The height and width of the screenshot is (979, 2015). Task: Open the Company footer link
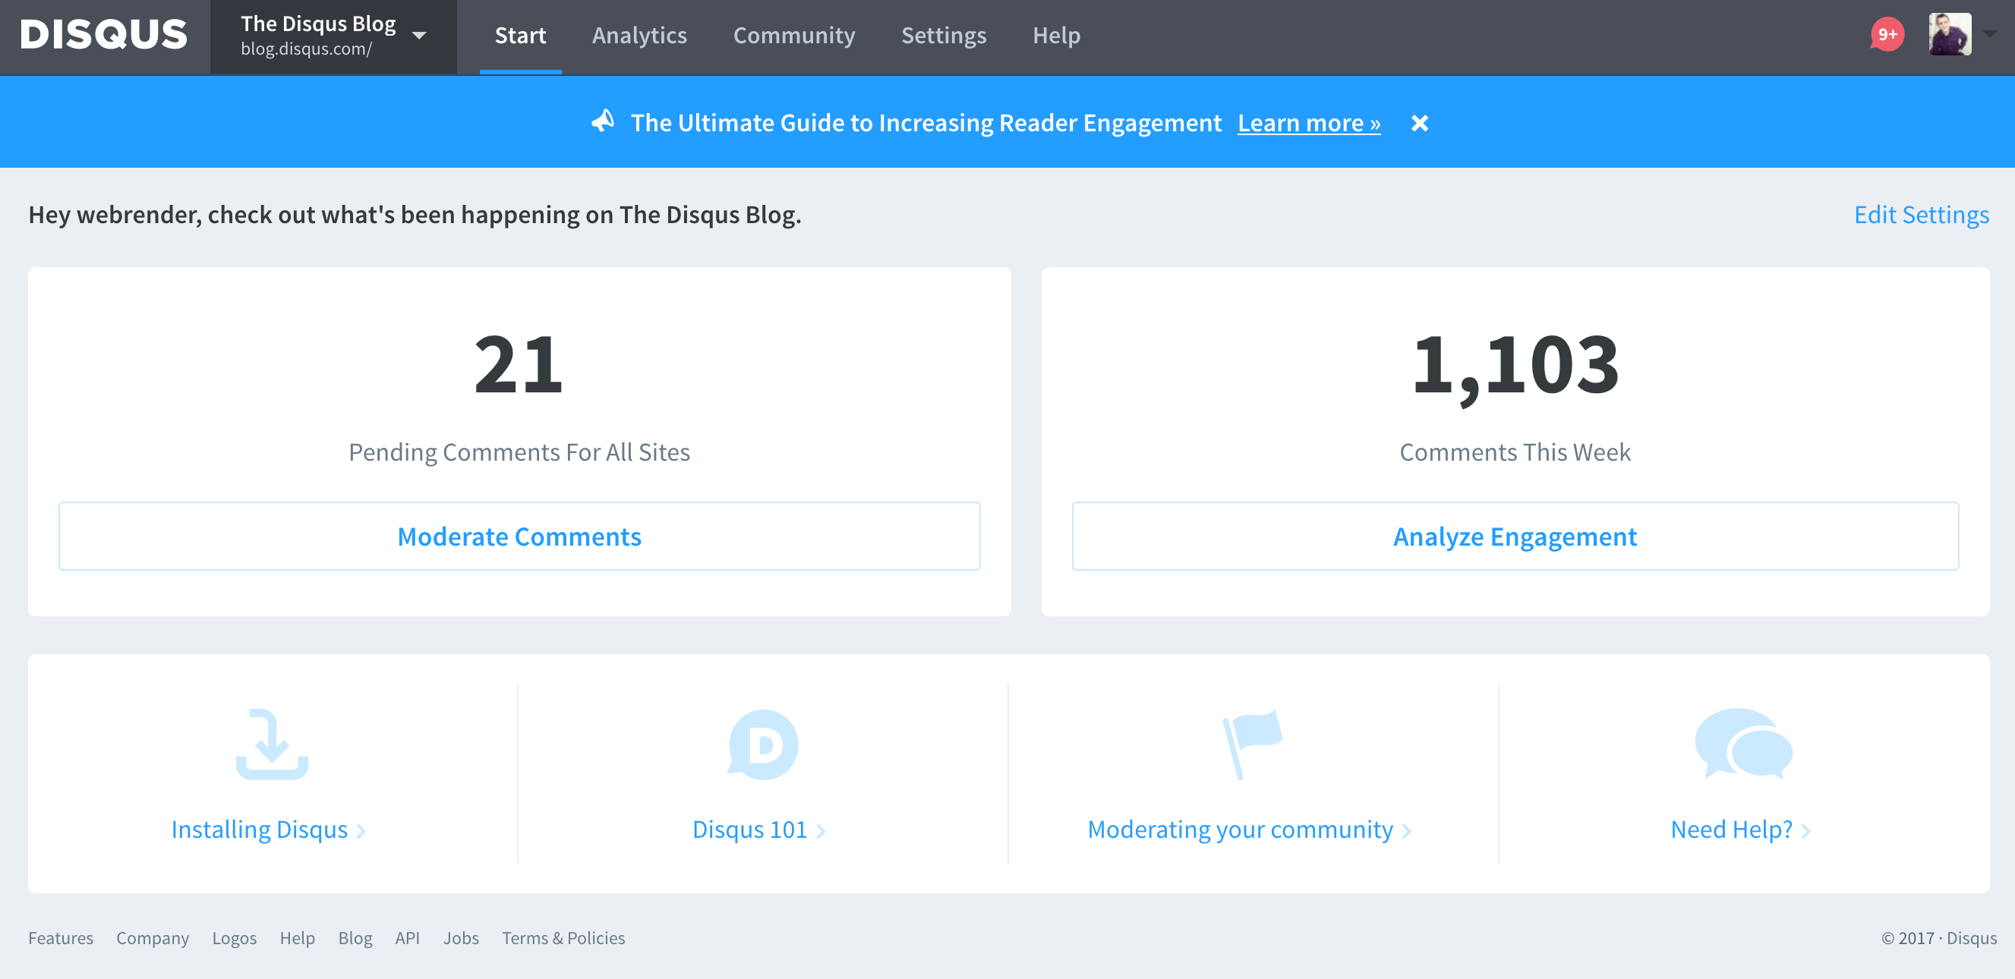153,937
